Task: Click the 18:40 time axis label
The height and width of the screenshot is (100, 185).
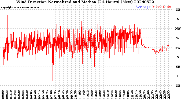Action: 132,95
